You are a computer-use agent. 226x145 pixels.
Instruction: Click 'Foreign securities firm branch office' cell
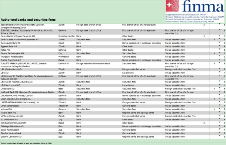click(93, 64)
